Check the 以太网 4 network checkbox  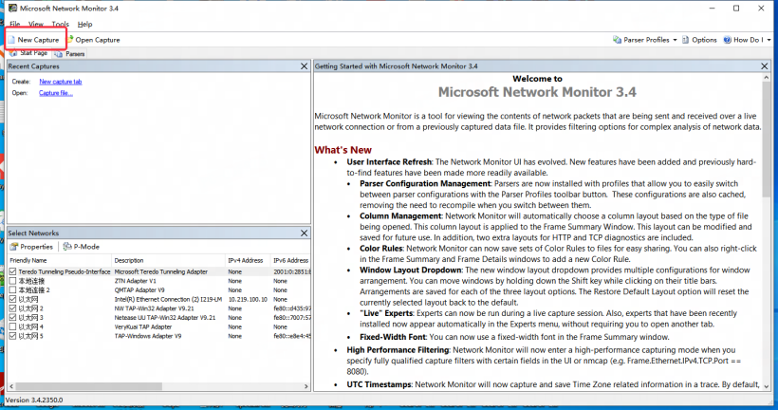[13, 326]
